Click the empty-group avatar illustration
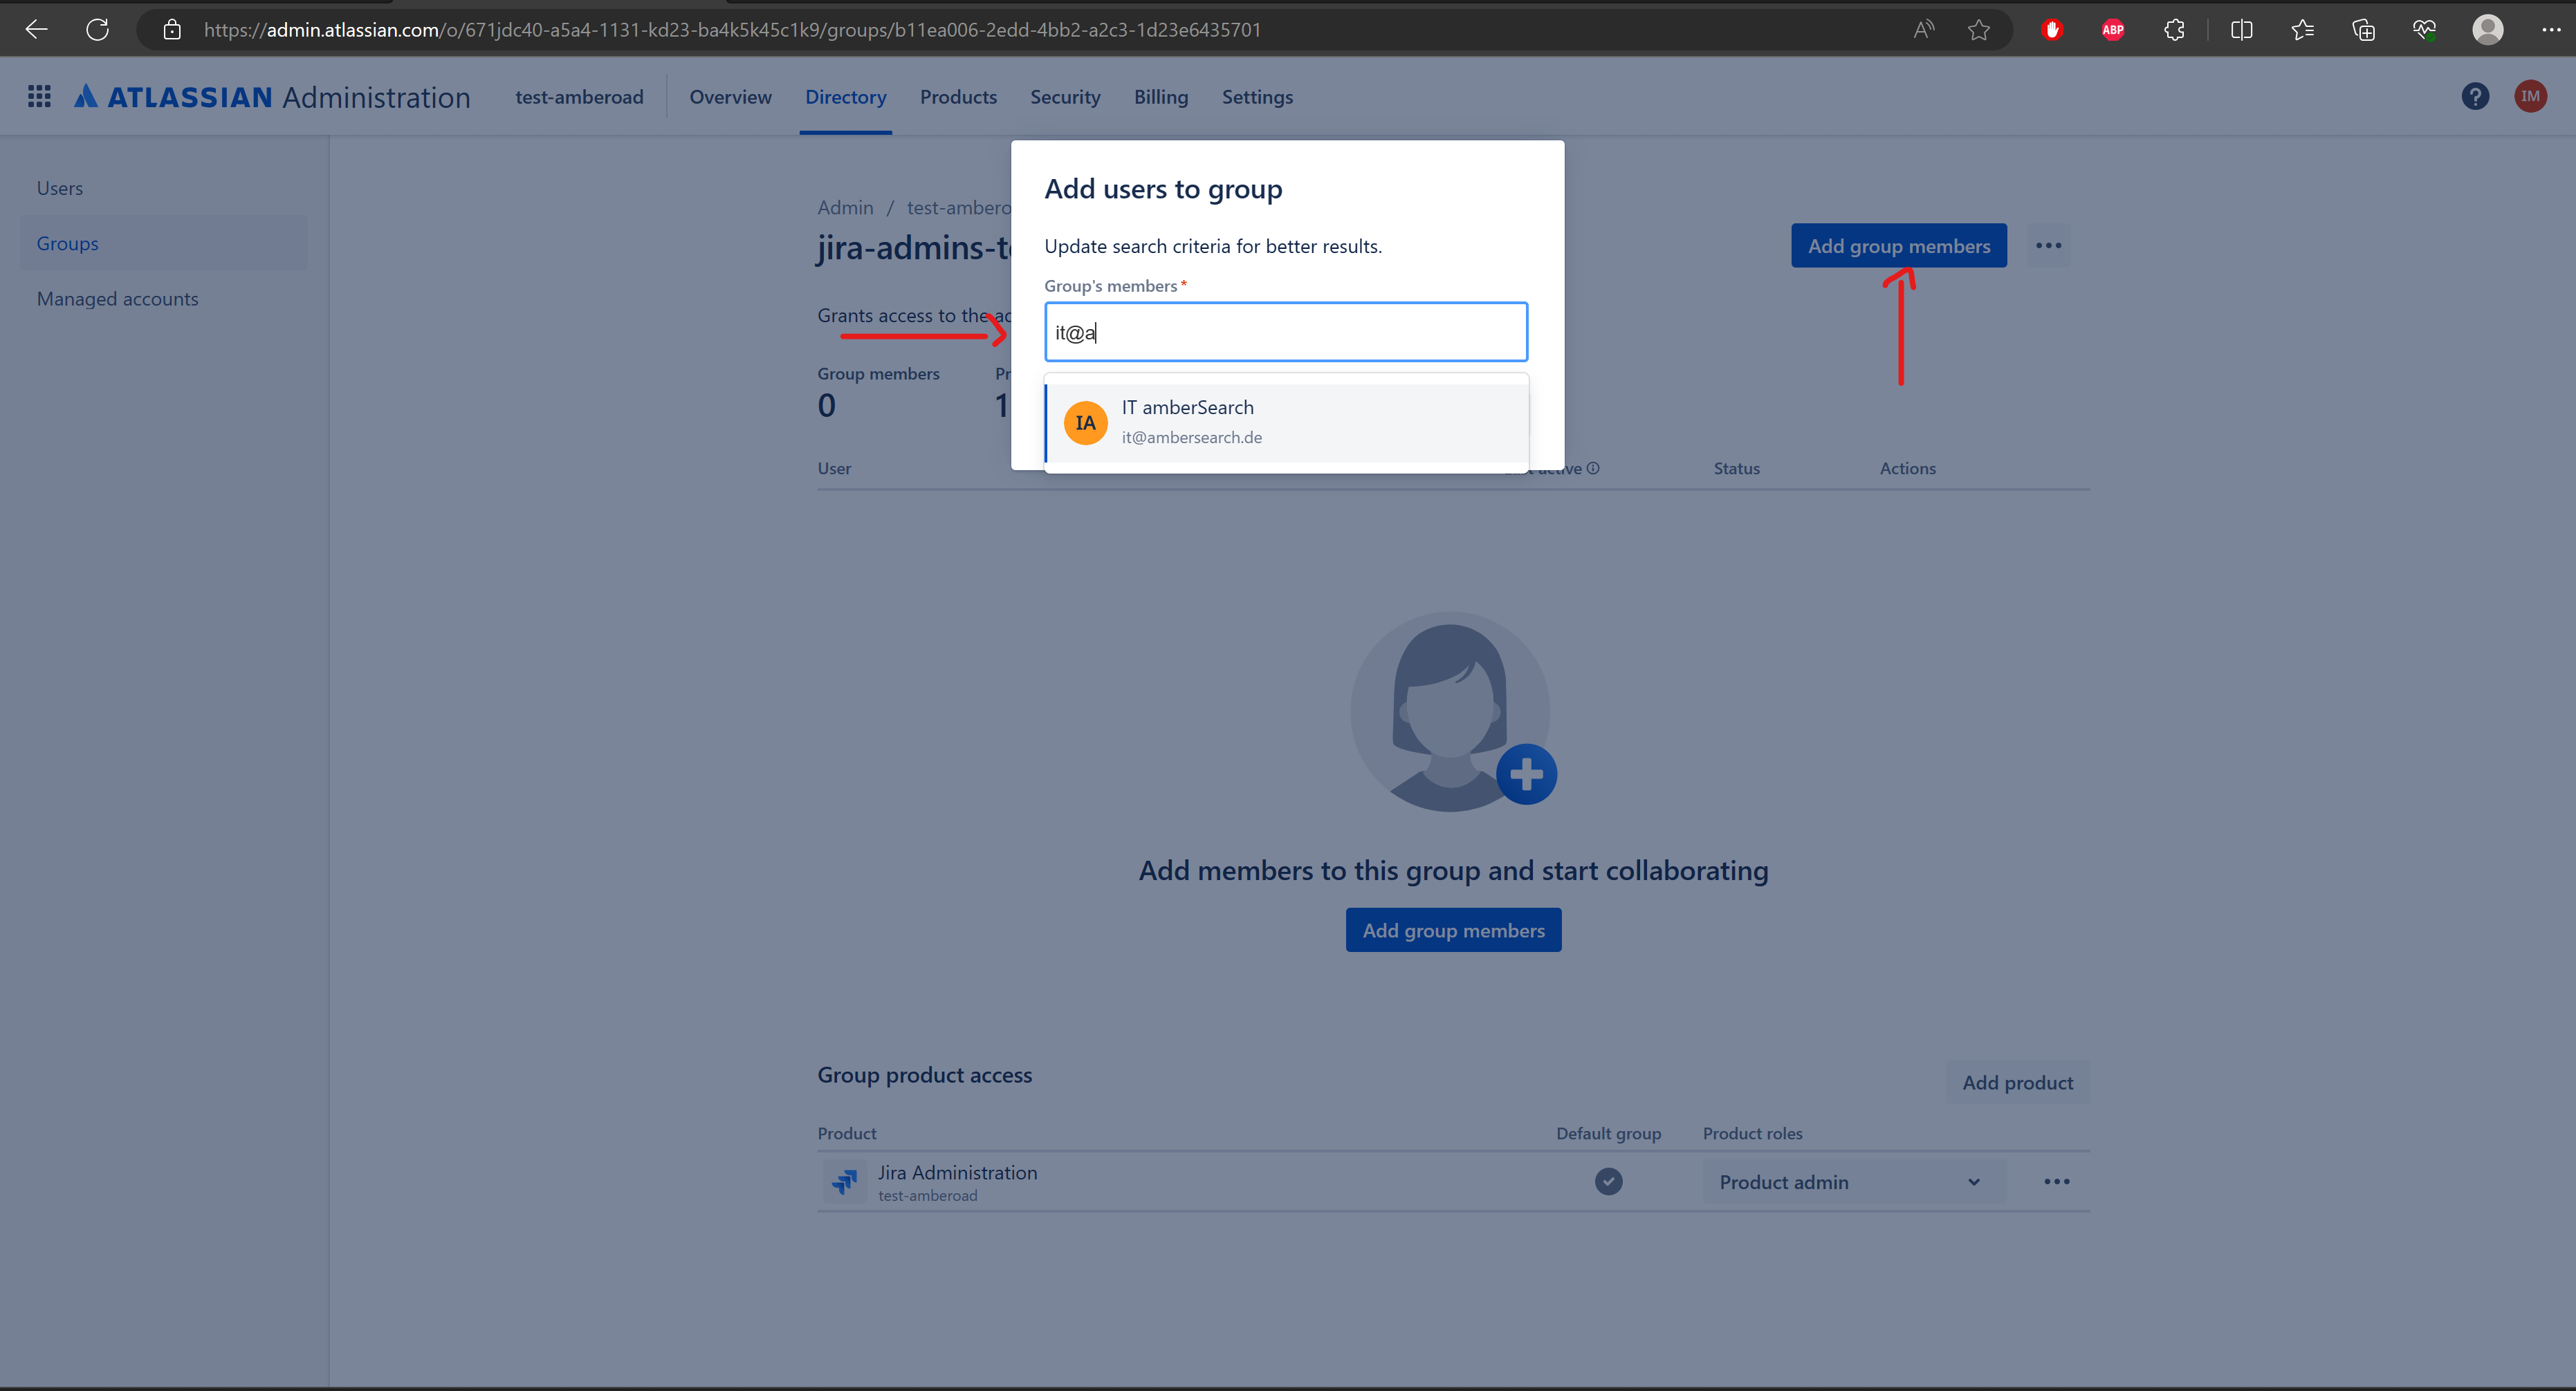2576x1391 pixels. [1453, 711]
